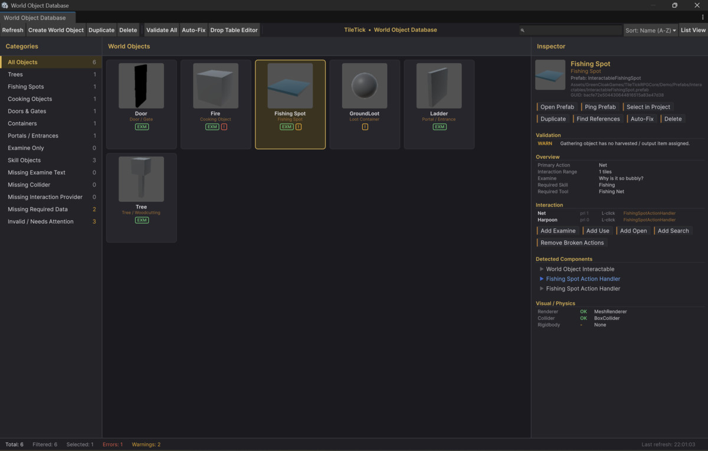Click Warnings: 2 in status bar
Image resolution: width=708 pixels, height=451 pixels.
tap(146, 445)
